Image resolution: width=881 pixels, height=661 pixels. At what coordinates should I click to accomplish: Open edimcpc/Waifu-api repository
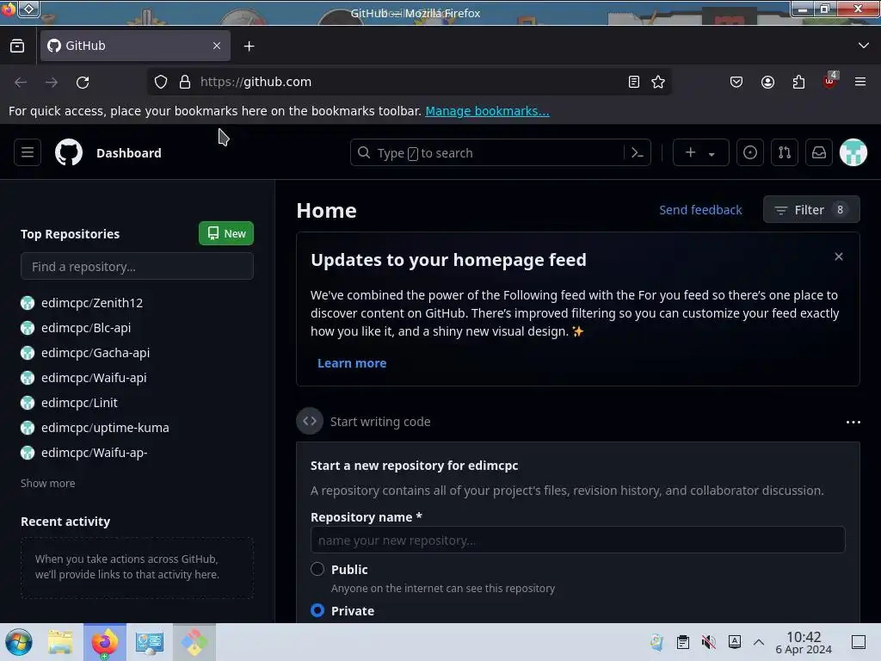click(94, 378)
